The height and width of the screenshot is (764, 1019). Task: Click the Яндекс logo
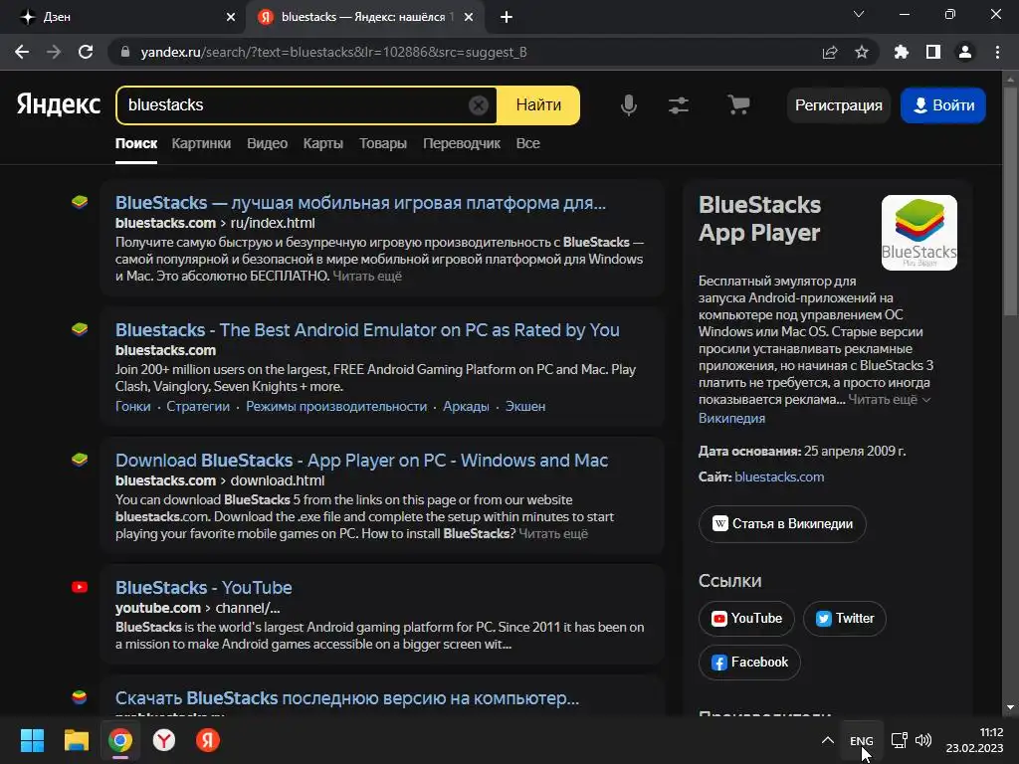tap(59, 103)
